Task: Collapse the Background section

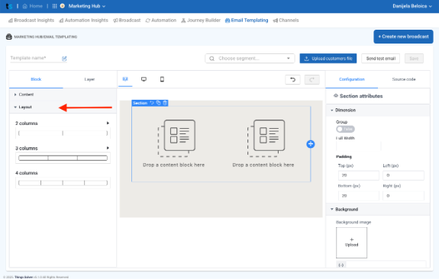Action: pyautogui.click(x=378, y=209)
